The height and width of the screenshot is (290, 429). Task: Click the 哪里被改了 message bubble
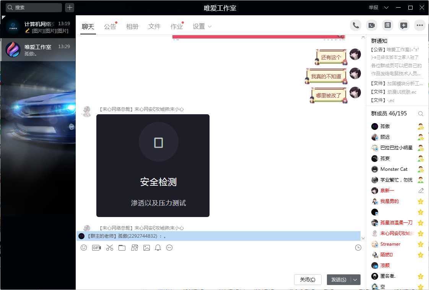(x=328, y=96)
